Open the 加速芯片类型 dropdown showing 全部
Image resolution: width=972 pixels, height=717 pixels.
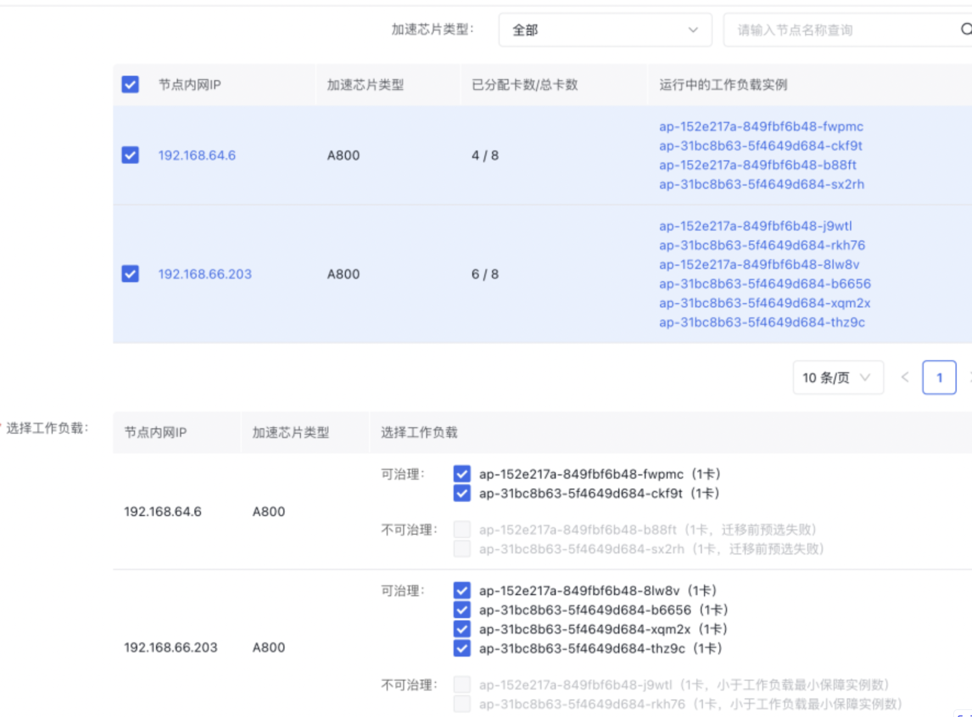click(604, 30)
